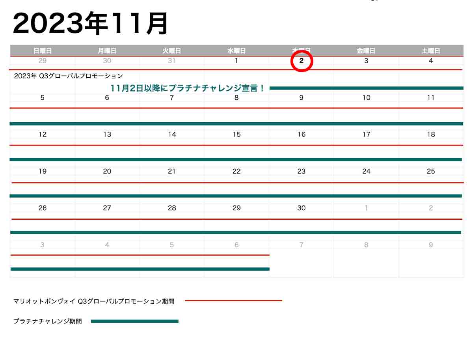Viewport: 473px width, 340px height.
Task: Select the 月曜日 column header
Action: [x=107, y=51]
